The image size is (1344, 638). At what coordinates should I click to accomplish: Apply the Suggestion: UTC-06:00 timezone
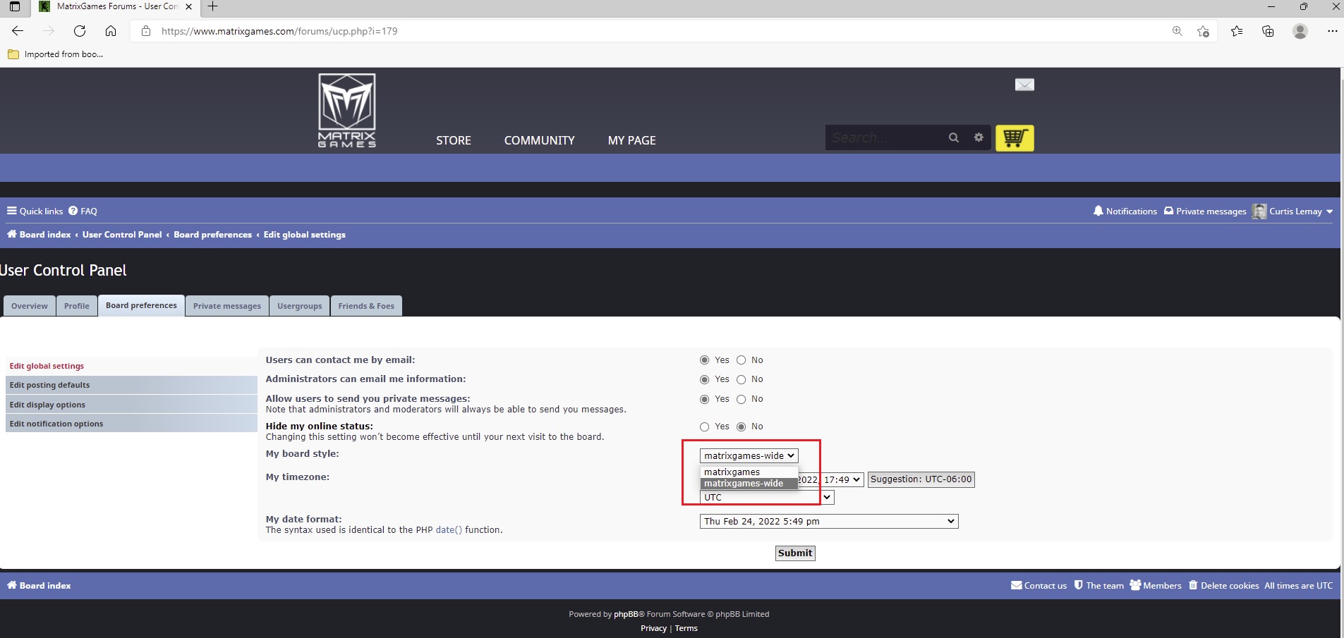[921, 479]
